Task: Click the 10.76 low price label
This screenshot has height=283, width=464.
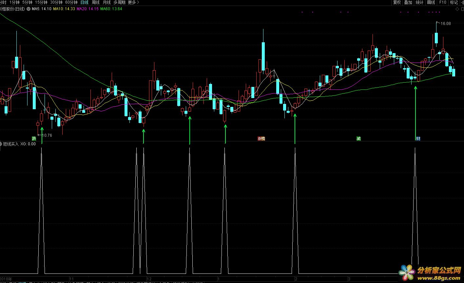Action: point(47,135)
